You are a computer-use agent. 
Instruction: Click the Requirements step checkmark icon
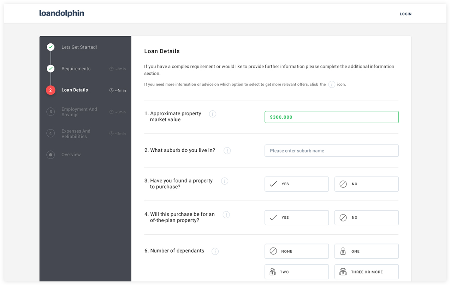click(51, 68)
